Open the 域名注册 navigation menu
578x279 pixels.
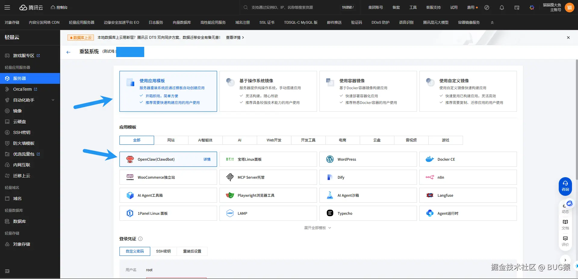(243, 22)
